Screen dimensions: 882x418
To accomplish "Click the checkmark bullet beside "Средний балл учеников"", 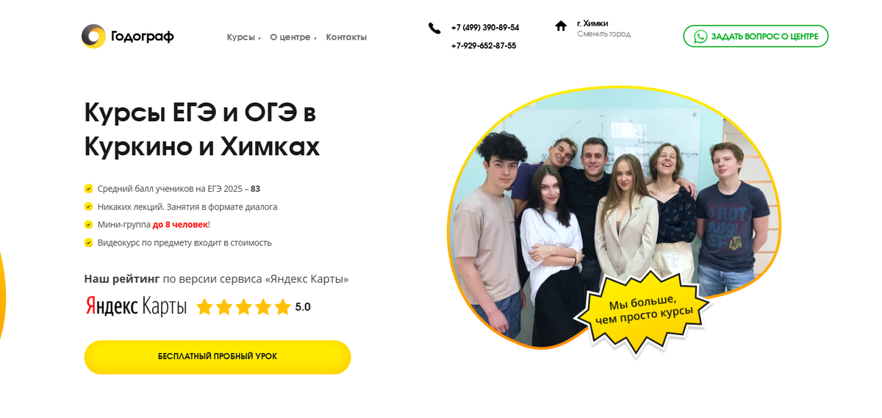I will (x=88, y=189).
